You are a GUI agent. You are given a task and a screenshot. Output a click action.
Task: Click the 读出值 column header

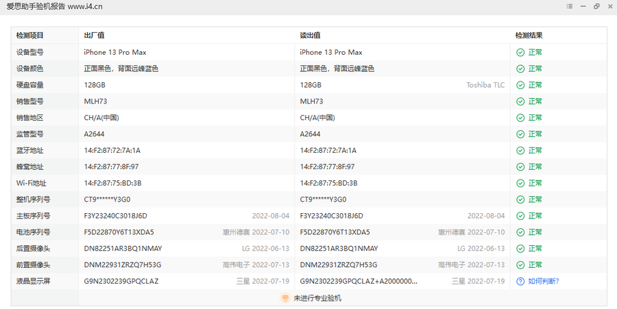point(310,36)
